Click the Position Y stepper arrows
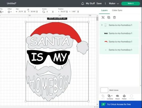 tap(78, 12)
